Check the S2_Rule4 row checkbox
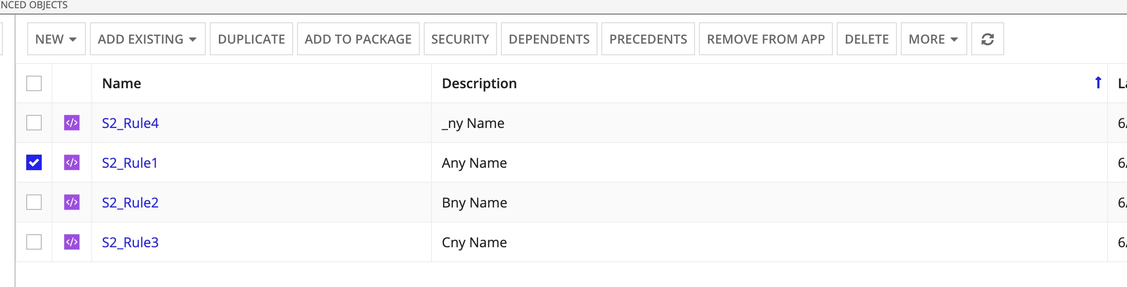This screenshot has height=287, width=1127. 34,123
